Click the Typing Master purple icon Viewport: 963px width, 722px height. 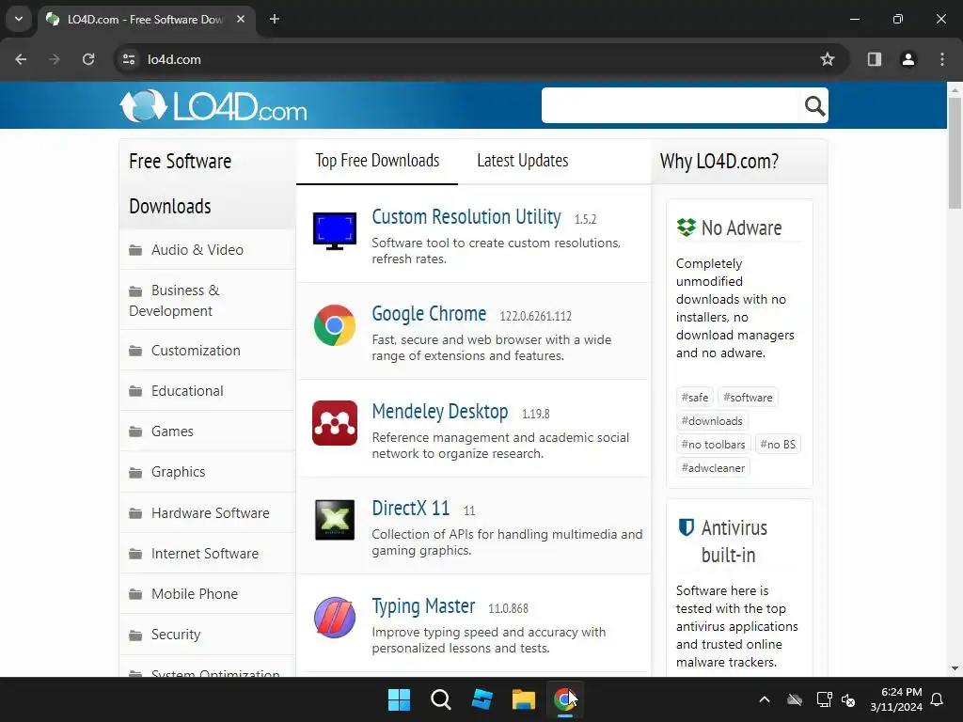click(335, 618)
